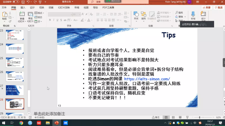
Task: Open the Arrange (排列) menu
Action: tap(143, 17)
